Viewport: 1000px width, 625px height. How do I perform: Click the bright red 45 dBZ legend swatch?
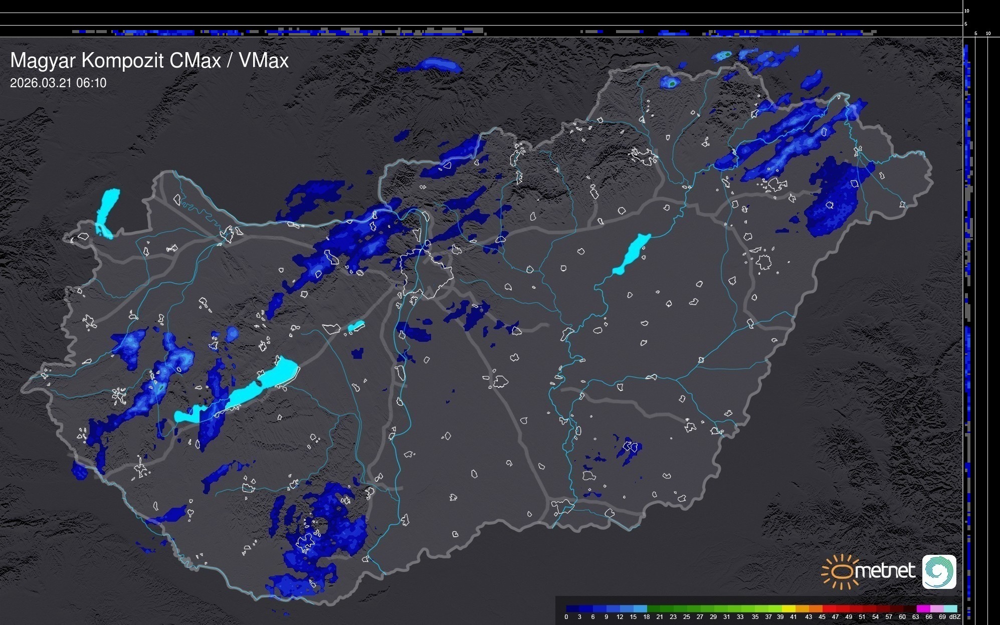coord(829,608)
